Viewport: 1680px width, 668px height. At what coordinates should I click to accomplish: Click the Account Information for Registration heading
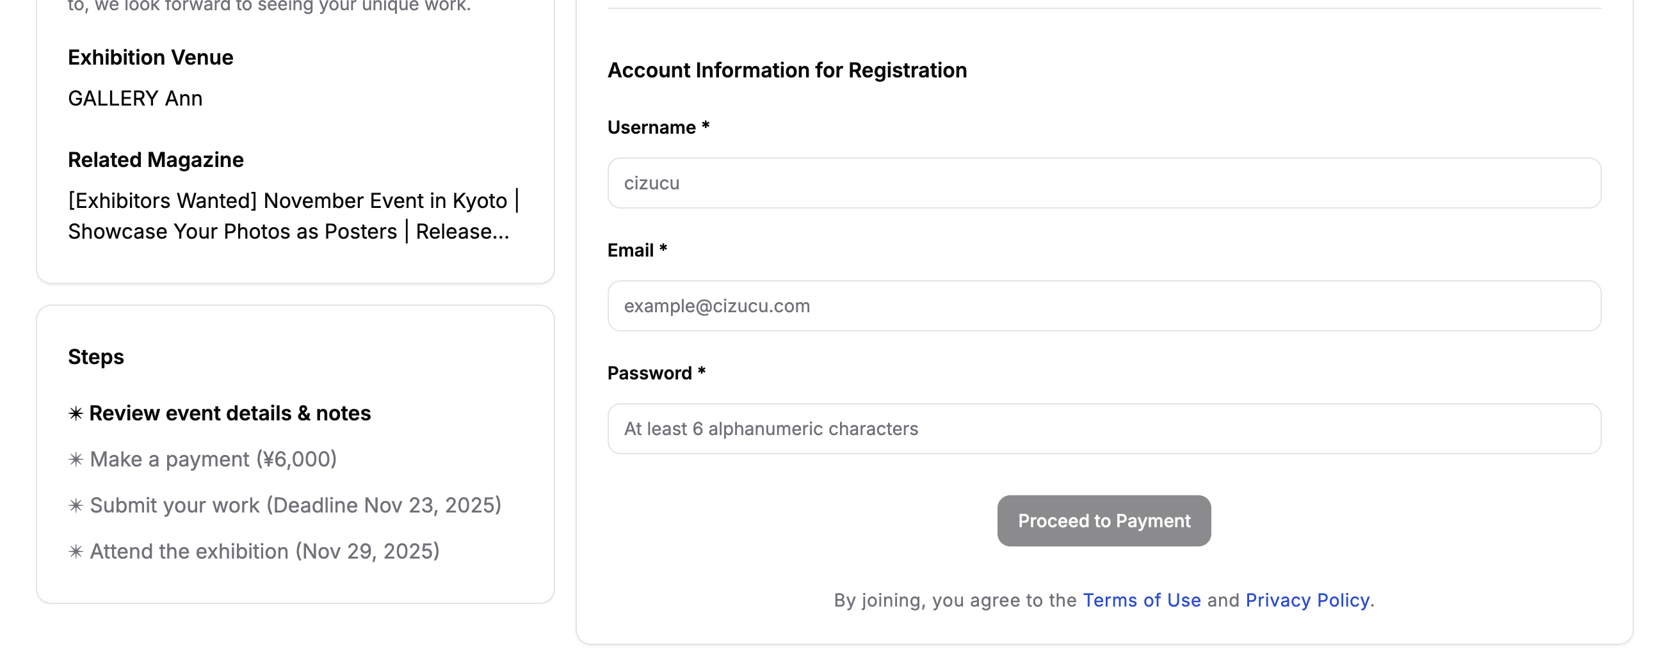click(x=786, y=70)
